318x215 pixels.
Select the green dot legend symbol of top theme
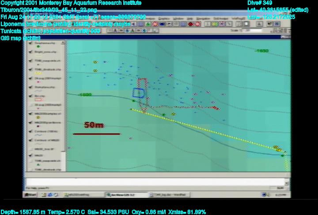point(38,46)
